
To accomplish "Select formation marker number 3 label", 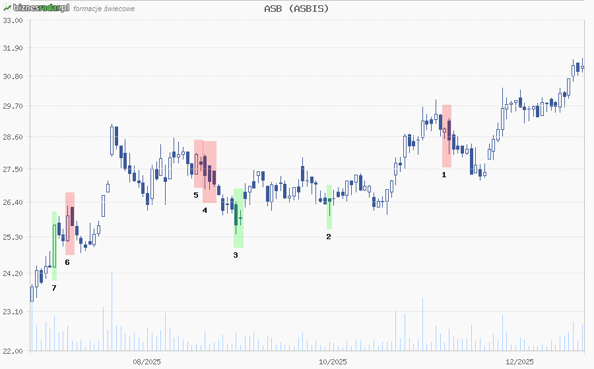I will click(236, 254).
